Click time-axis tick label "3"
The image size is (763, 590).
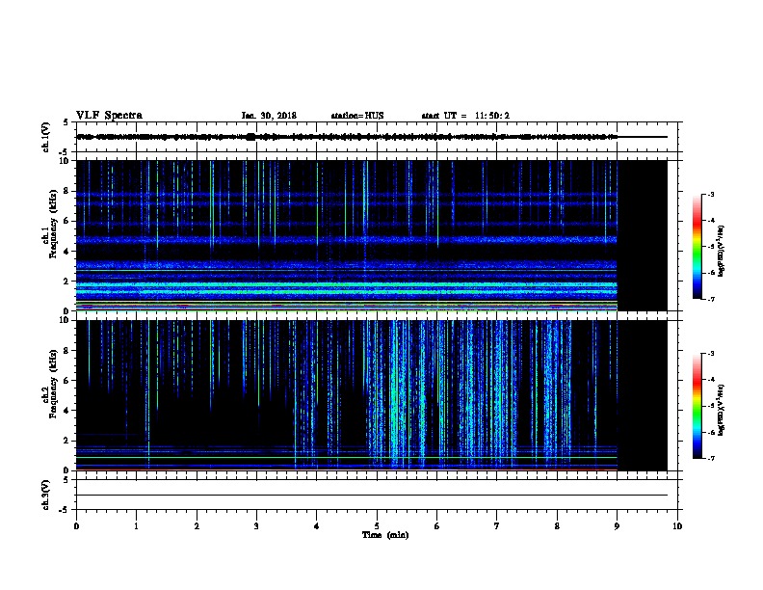click(256, 526)
